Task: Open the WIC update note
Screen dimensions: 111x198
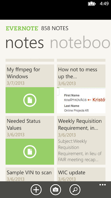Action: [72, 173]
